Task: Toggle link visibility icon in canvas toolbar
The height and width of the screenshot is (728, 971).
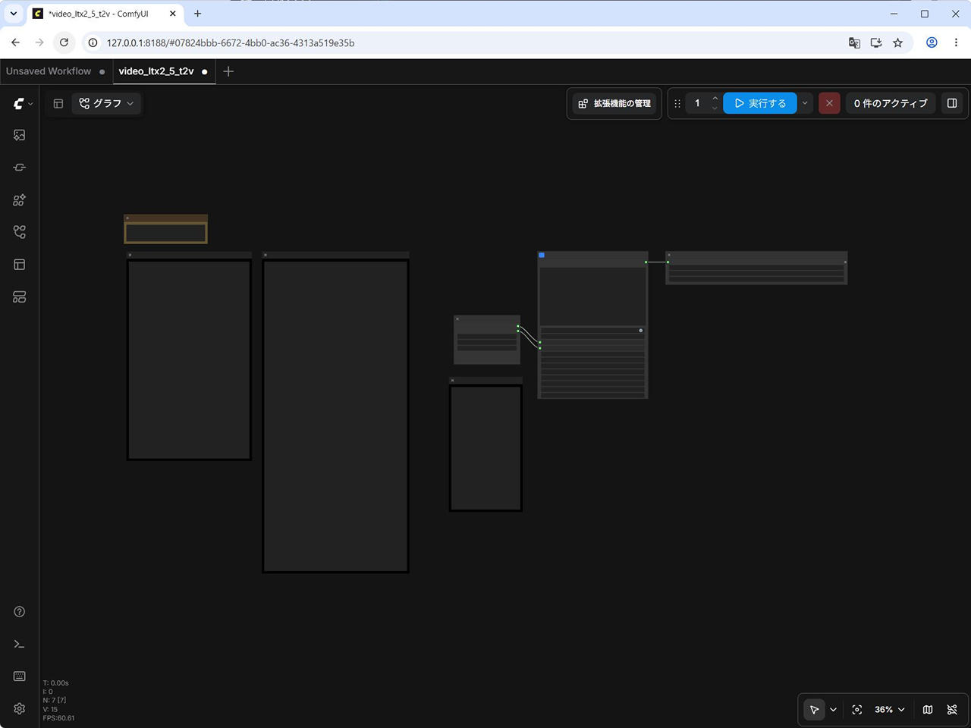Action: (952, 710)
